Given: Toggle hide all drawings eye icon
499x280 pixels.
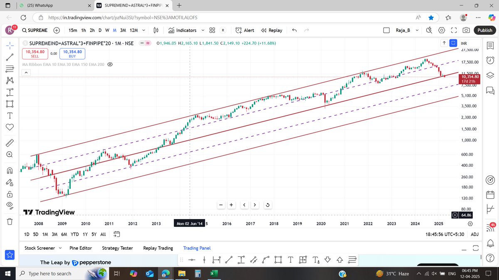Looking at the screenshot, I should 10,205.
